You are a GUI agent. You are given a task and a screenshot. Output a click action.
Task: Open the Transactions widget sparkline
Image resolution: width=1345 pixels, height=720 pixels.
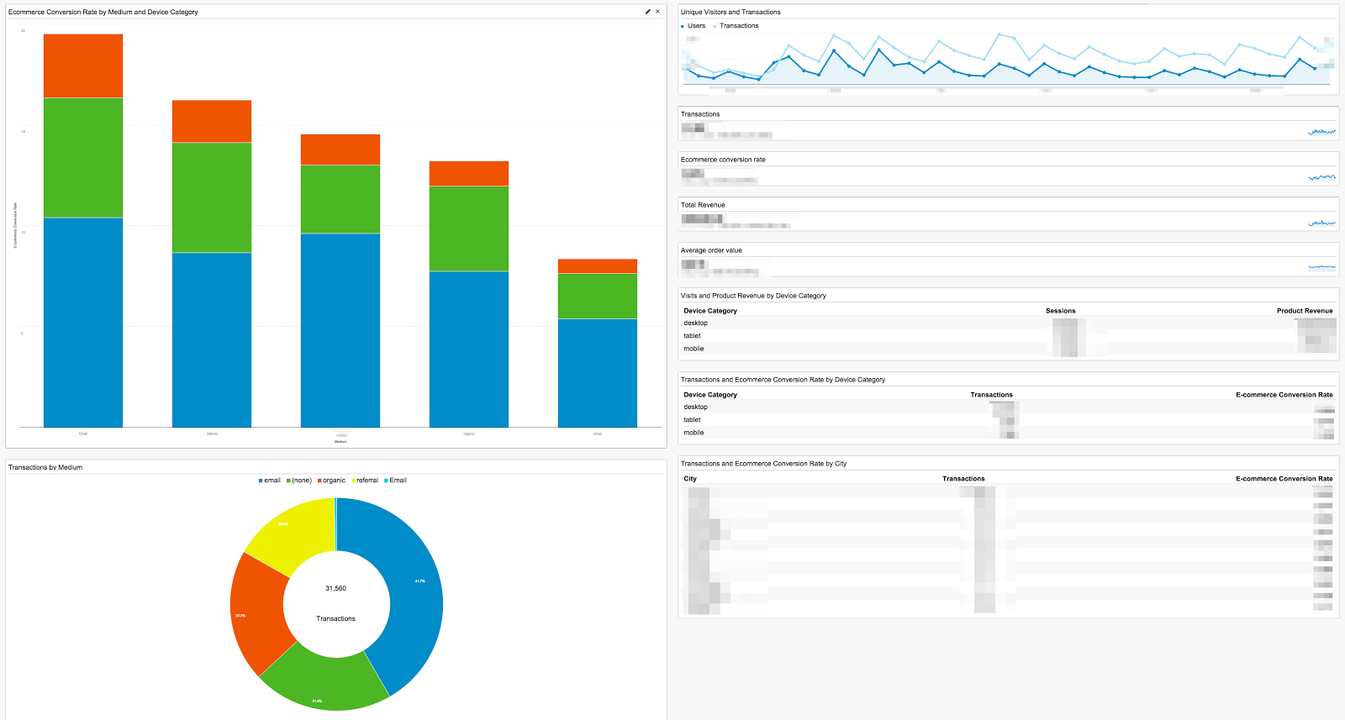click(x=1321, y=131)
